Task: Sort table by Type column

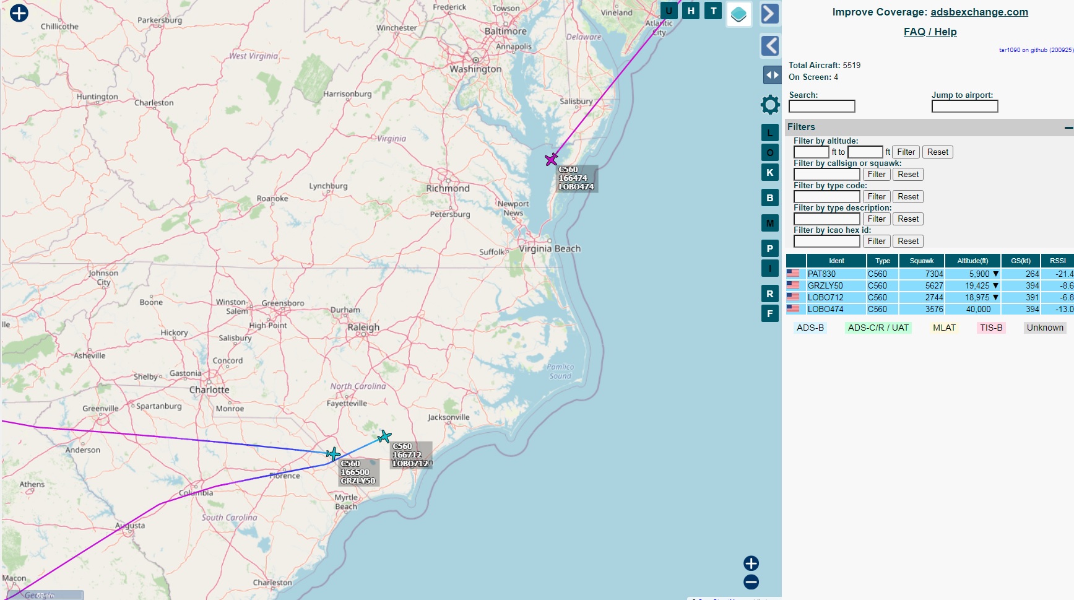Action: click(x=883, y=261)
